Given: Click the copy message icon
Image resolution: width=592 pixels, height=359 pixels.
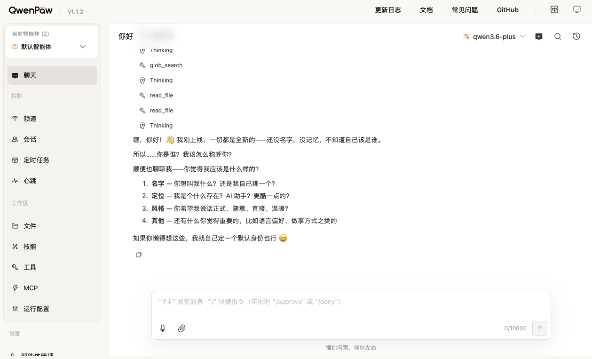Looking at the screenshot, I should pyautogui.click(x=139, y=255).
